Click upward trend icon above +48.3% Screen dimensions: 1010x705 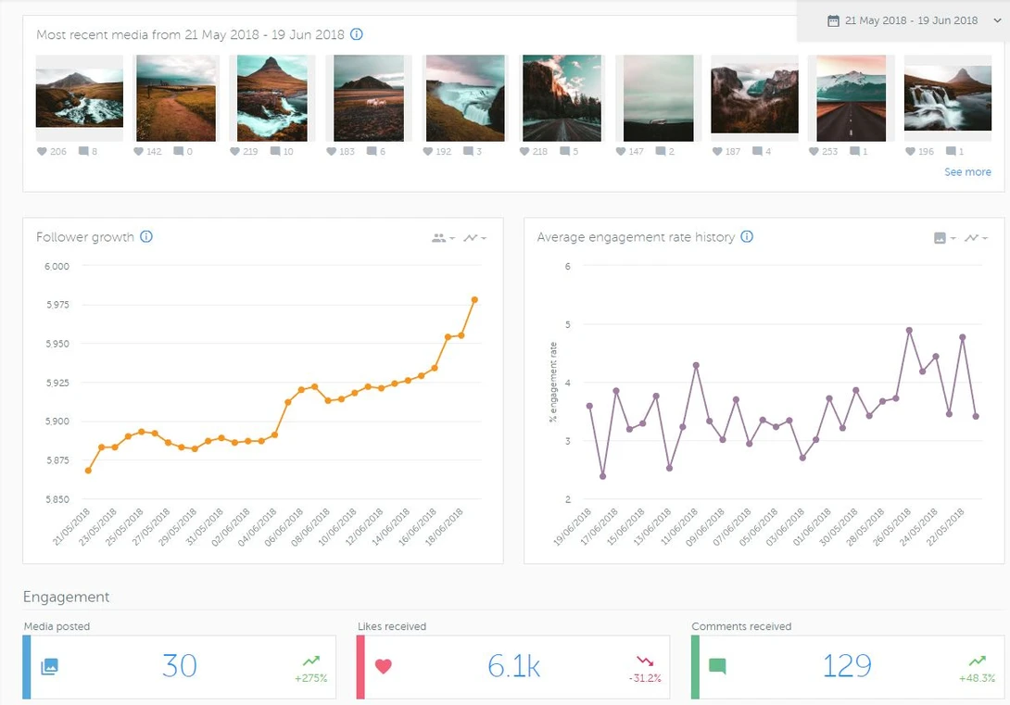[978, 661]
